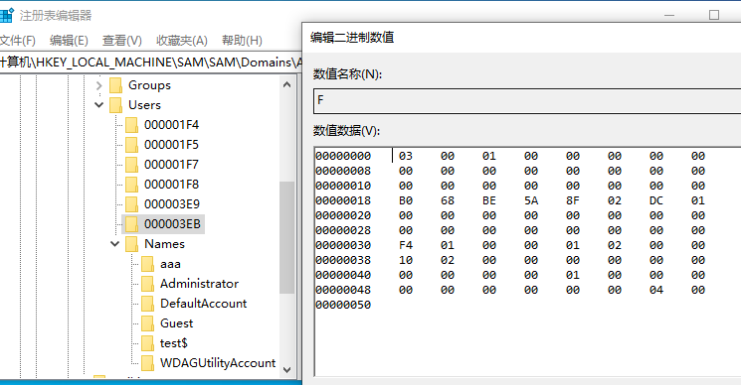Select the aaa account name key

click(x=171, y=264)
